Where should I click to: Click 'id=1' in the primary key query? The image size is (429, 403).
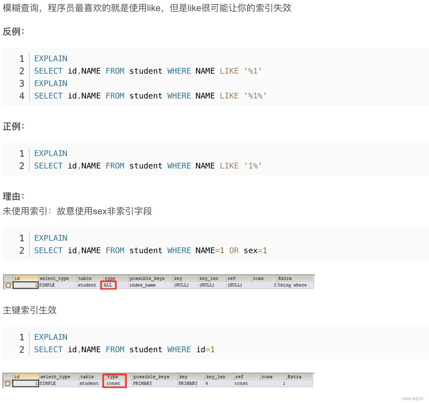[x=205, y=350]
